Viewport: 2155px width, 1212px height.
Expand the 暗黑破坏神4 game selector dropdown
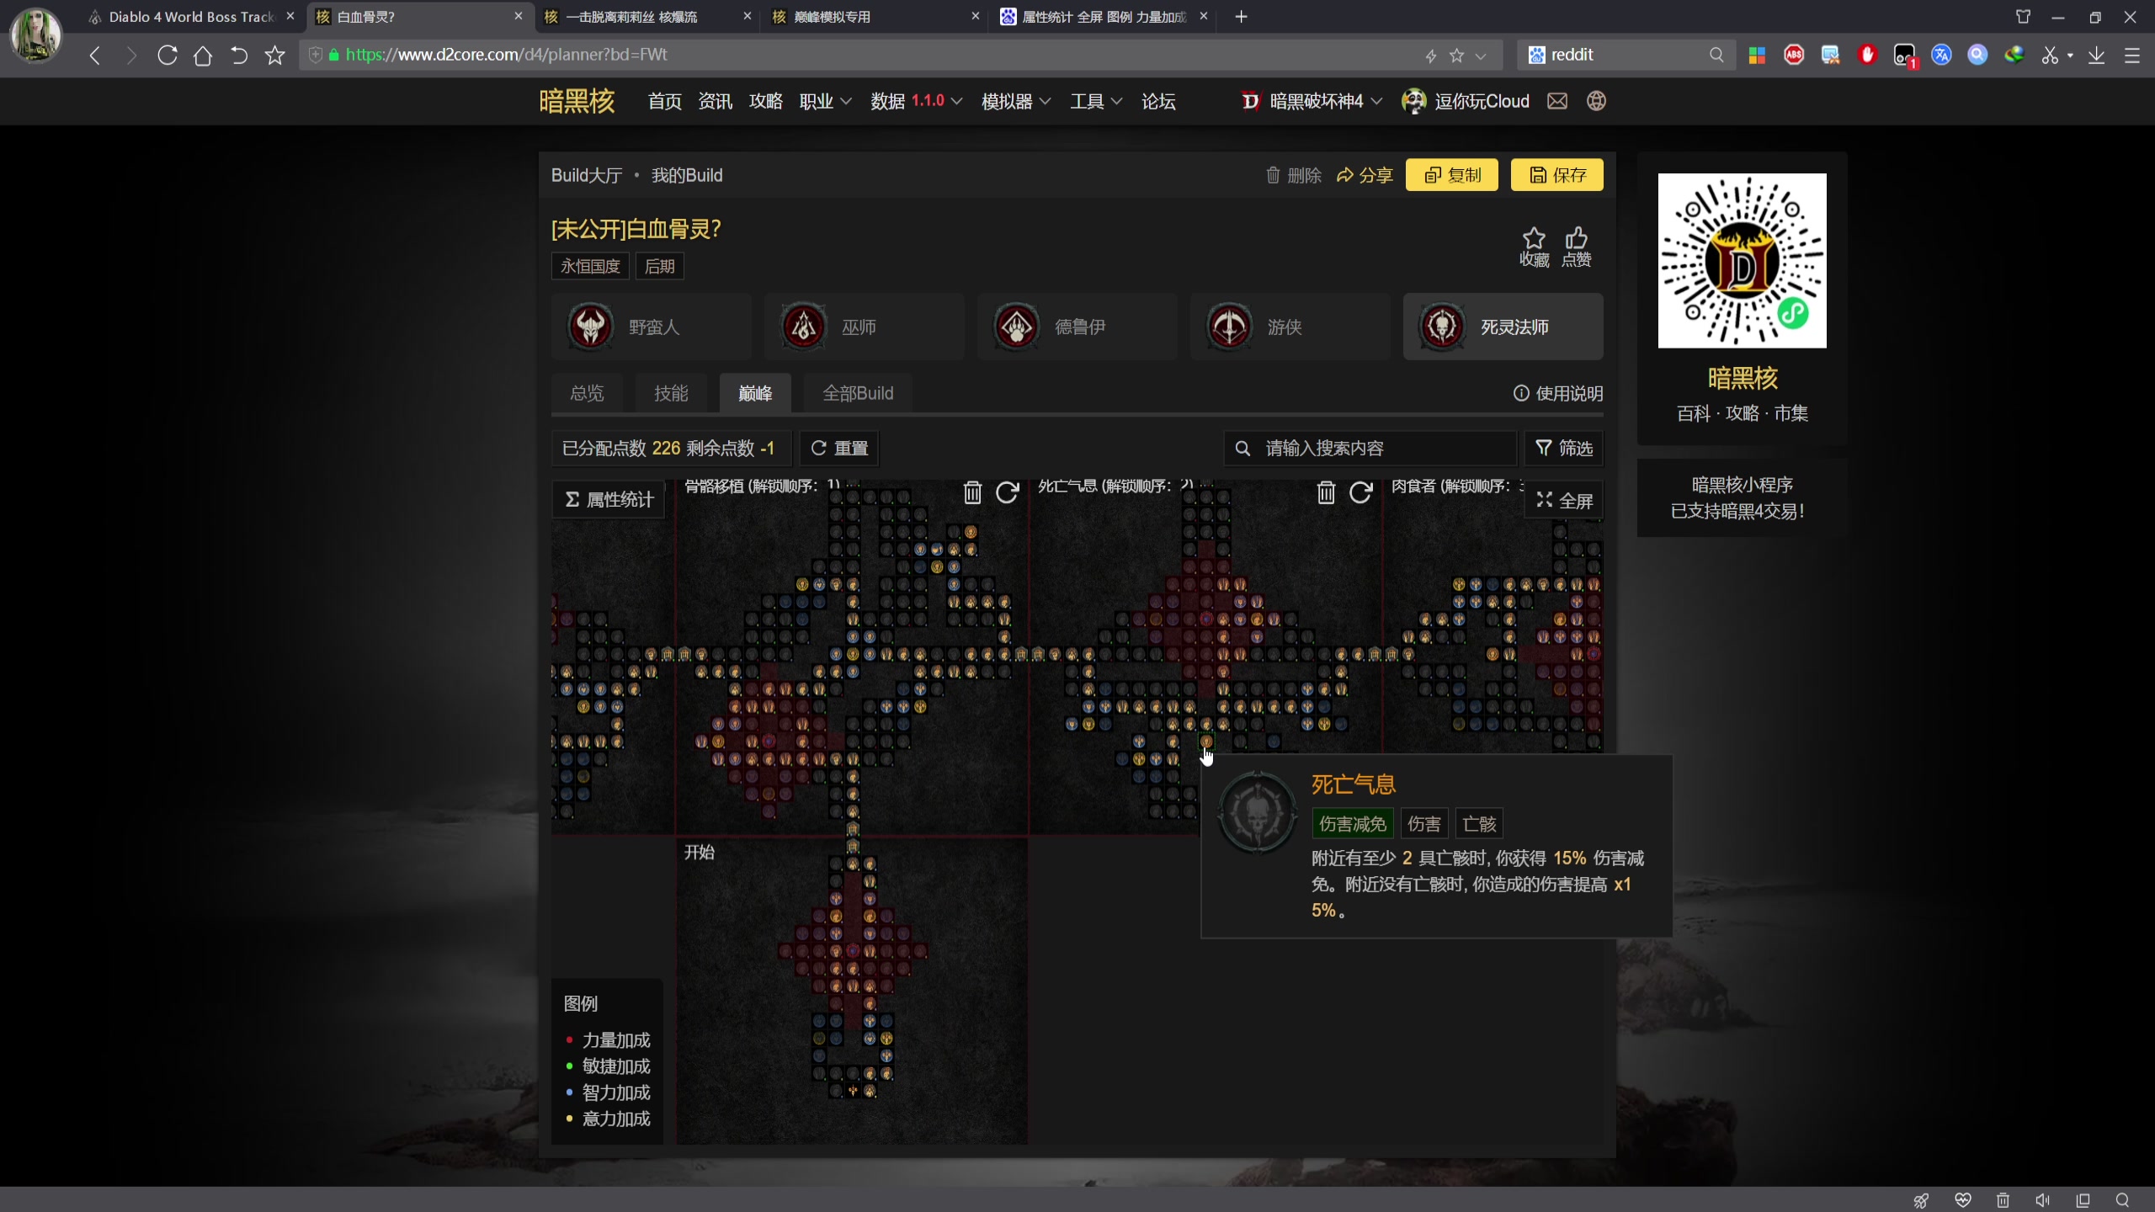coord(1312,101)
